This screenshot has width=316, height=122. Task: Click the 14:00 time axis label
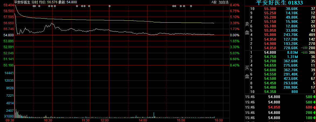143,120
